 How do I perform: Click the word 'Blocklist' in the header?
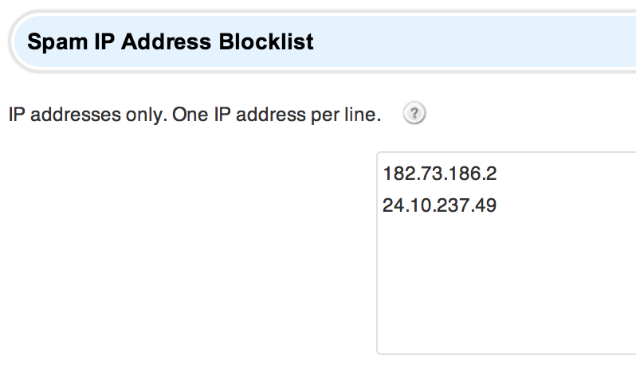[x=266, y=41]
